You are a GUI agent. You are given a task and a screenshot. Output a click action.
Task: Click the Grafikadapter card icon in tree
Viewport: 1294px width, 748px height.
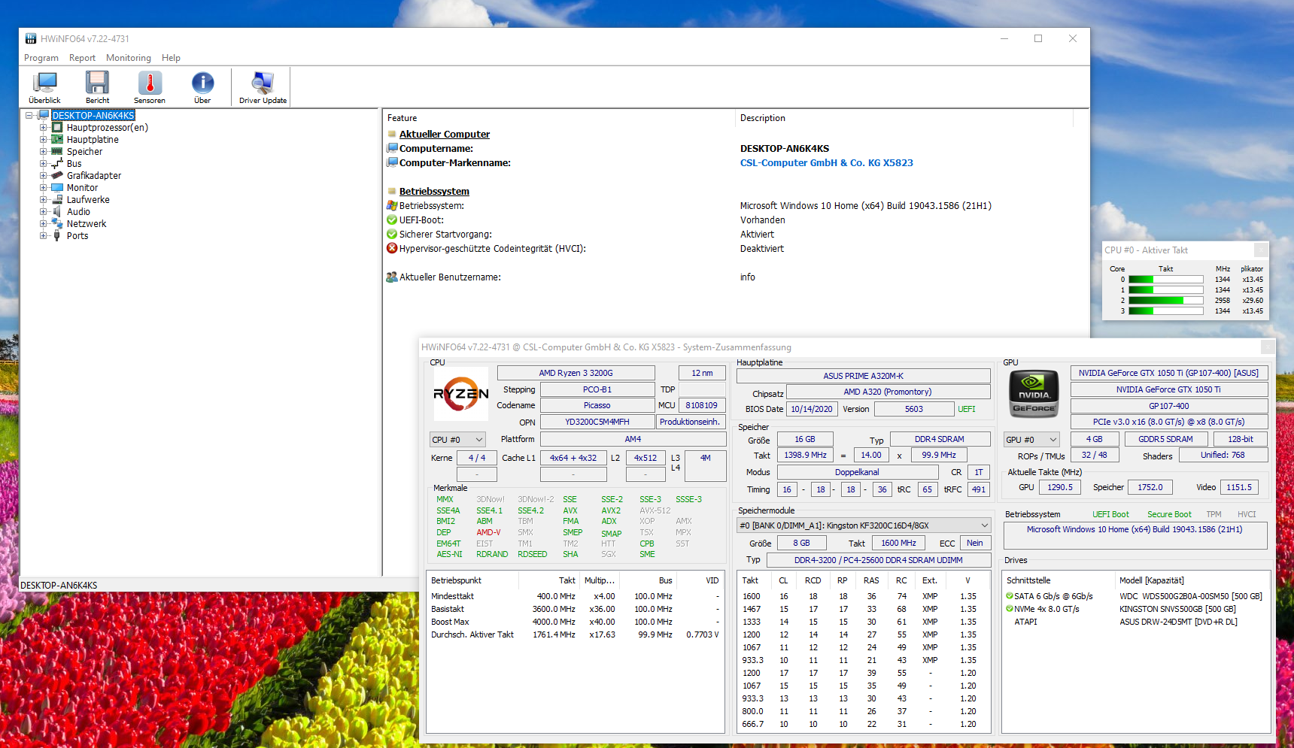tap(57, 176)
